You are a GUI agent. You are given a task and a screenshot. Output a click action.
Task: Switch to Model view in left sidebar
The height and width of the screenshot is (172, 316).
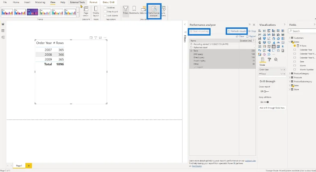click(x=3, y=37)
